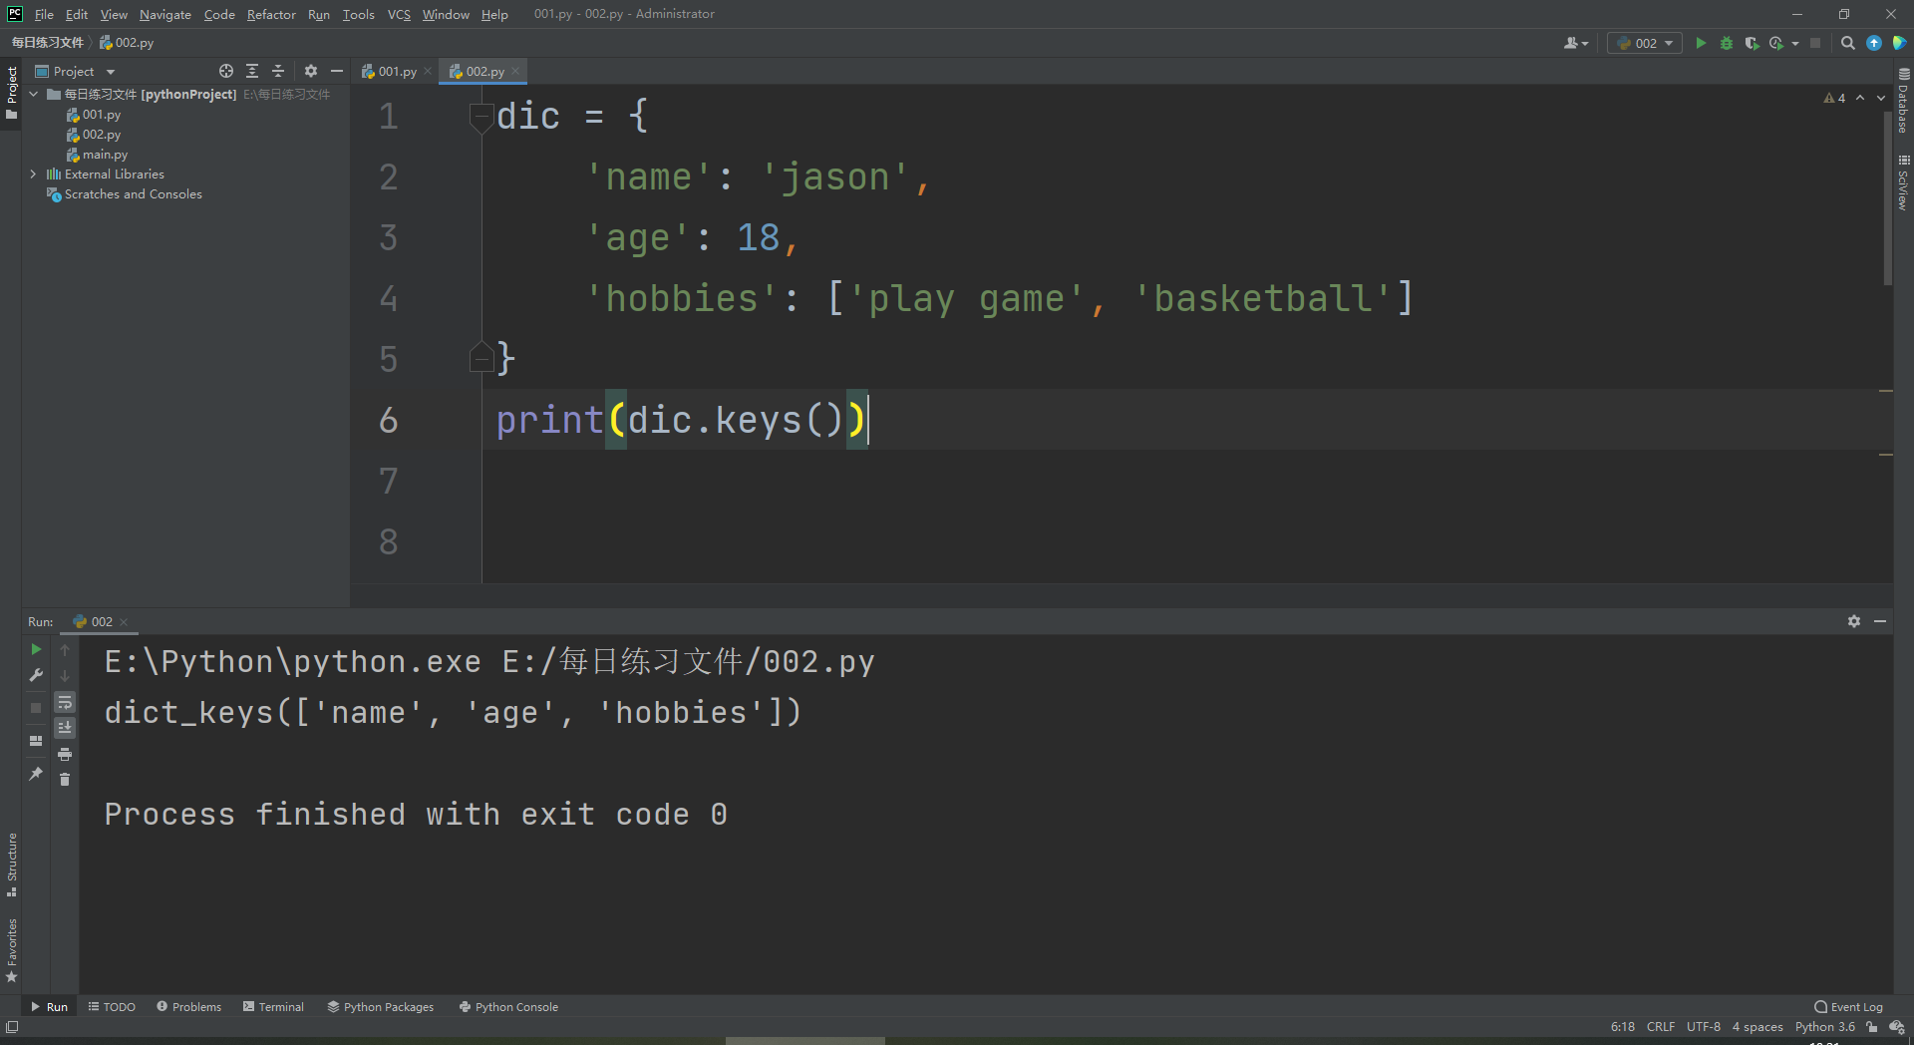Clear Run output with trash icon
The image size is (1914, 1045).
(65, 779)
